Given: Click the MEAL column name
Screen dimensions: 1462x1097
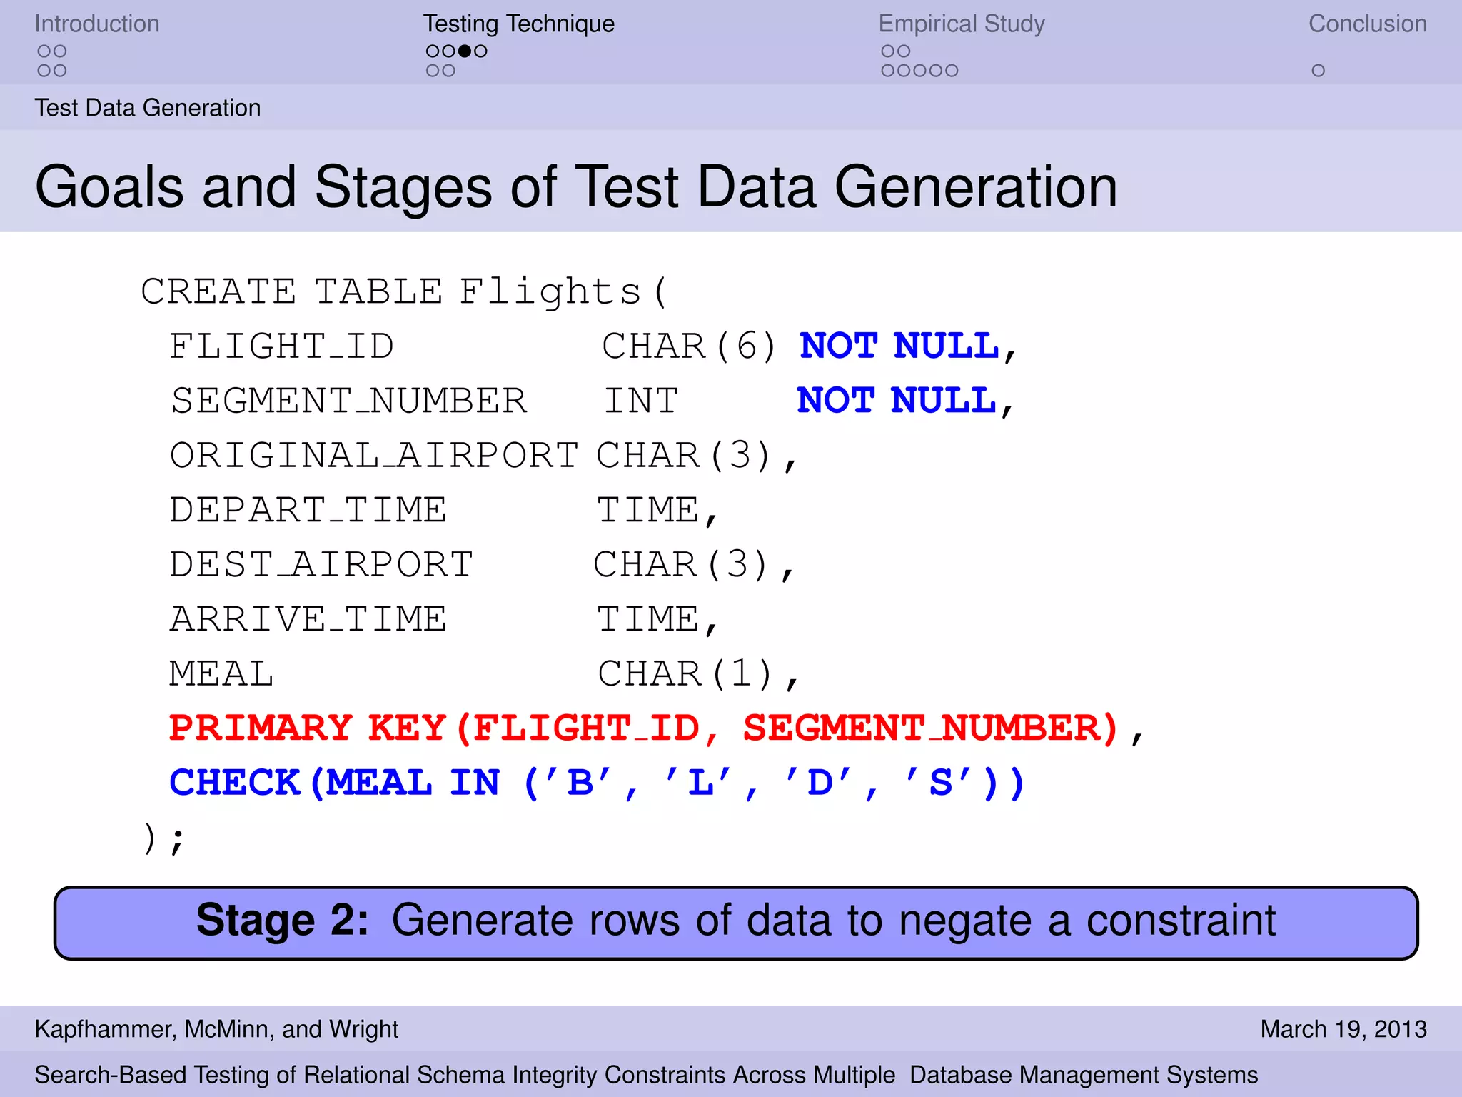Looking at the screenshot, I should click(221, 674).
